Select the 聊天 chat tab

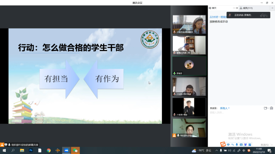[214, 8]
